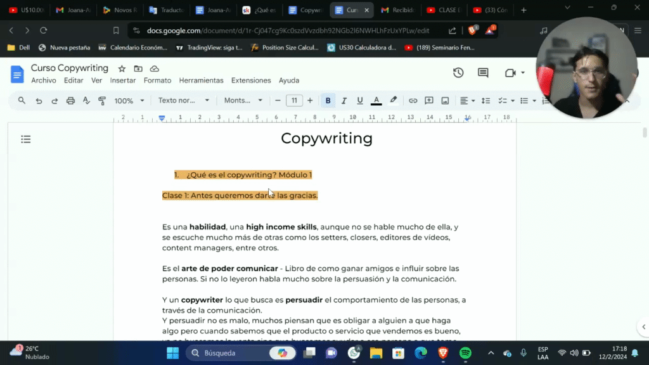Image resolution: width=649 pixels, height=365 pixels.
Task: Click the document title 'Curso Copywriting'
Action: pos(70,68)
